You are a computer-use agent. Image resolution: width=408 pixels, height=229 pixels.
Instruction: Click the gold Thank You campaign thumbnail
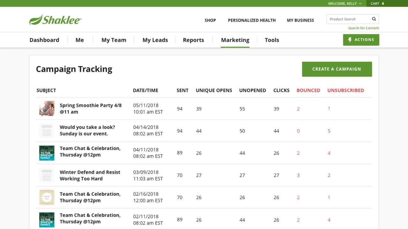tap(47, 198)
